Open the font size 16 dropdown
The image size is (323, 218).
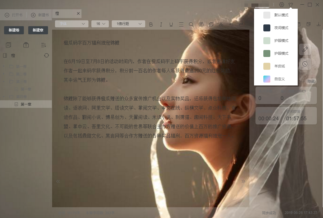(x=100, y=24)
